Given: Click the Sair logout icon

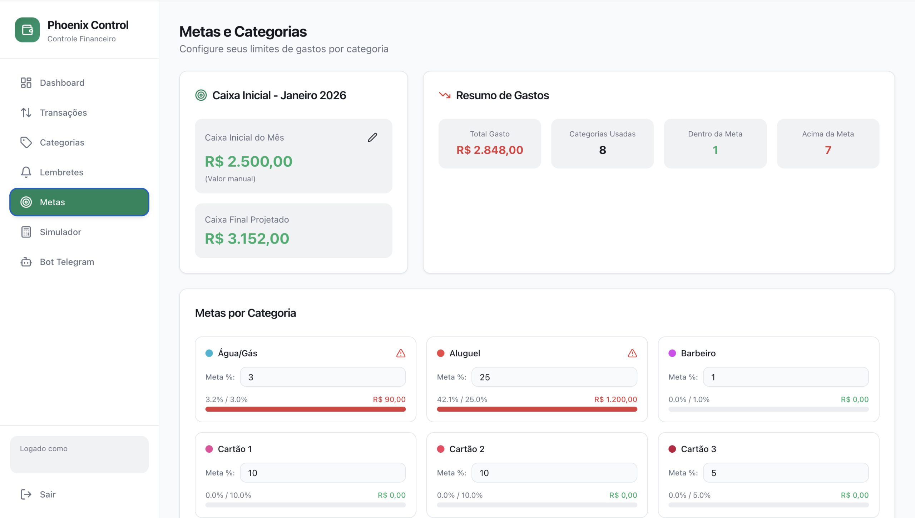Looking at the screenshot, I should (x=26, y=494).
